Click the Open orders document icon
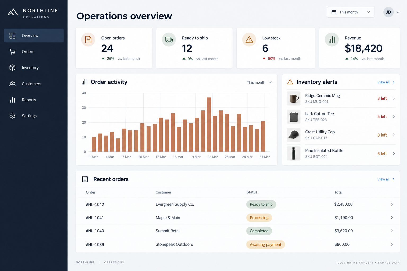 point(88,40)
